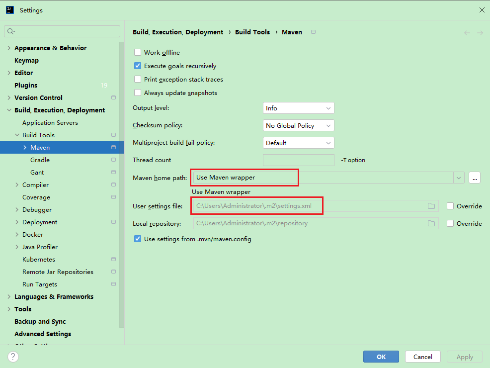Image resolution: width=490 pixels, height=368 pixels.
Task: Click the back navigation arrow
Action: (467, 33)
